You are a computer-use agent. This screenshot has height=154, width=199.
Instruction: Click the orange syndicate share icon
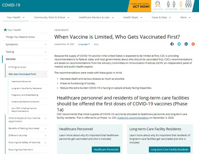[x=193, y=44]
